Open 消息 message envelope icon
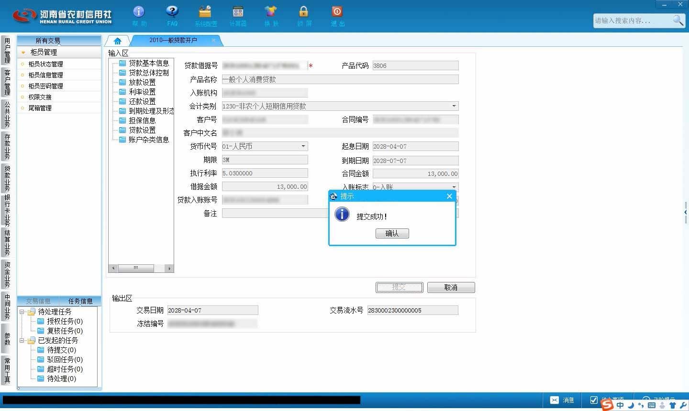This screenshot has width=689, height=411. [555, 400]
